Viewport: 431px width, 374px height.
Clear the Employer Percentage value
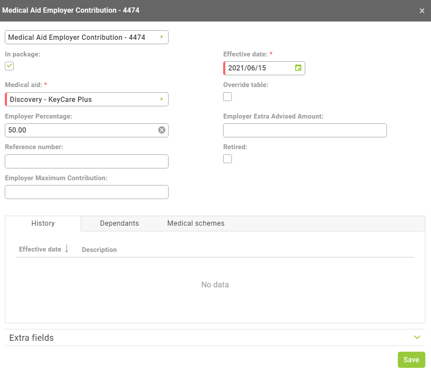pos(162,130)
